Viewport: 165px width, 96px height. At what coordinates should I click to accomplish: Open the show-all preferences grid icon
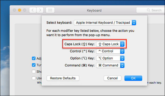click(50, 10)
